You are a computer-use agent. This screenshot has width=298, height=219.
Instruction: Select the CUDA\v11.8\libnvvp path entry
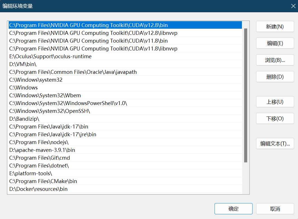pyautogui.click(x=125, y=48)
